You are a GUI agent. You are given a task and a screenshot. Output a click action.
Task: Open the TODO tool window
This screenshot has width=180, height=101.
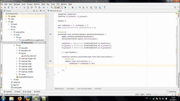(37, 92)
